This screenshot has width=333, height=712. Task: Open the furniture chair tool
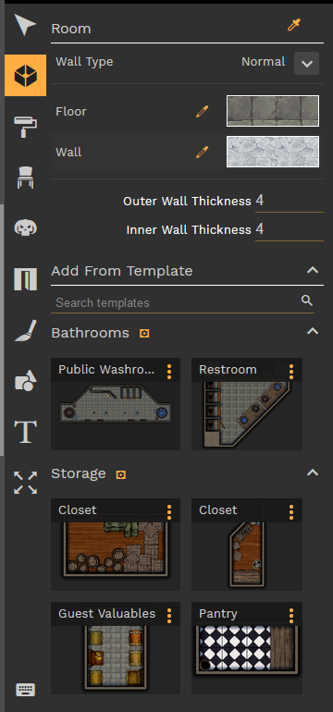26,177
